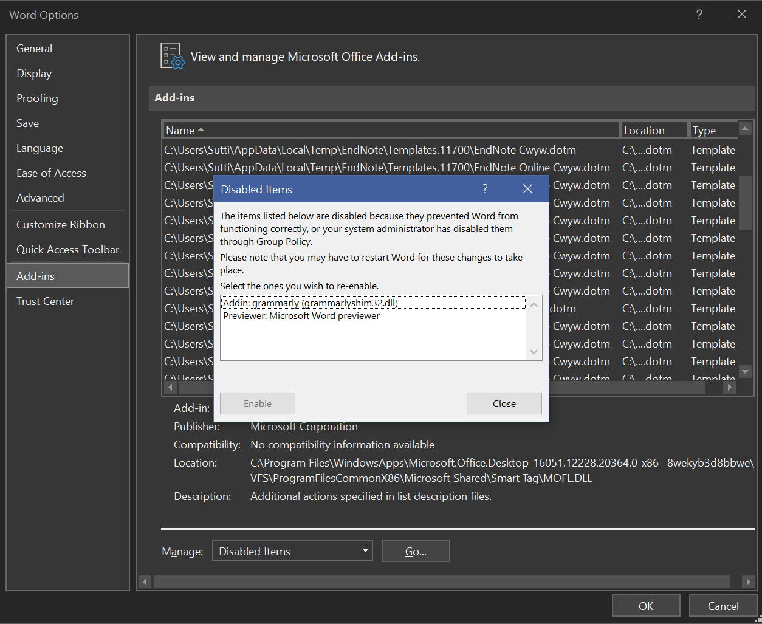762x624 pixels.
Task: Select the Save category
Action: [x=67, y=123]
